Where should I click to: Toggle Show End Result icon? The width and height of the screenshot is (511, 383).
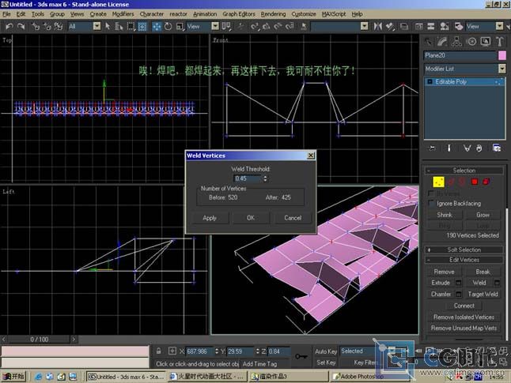click(x=449, y=148)
